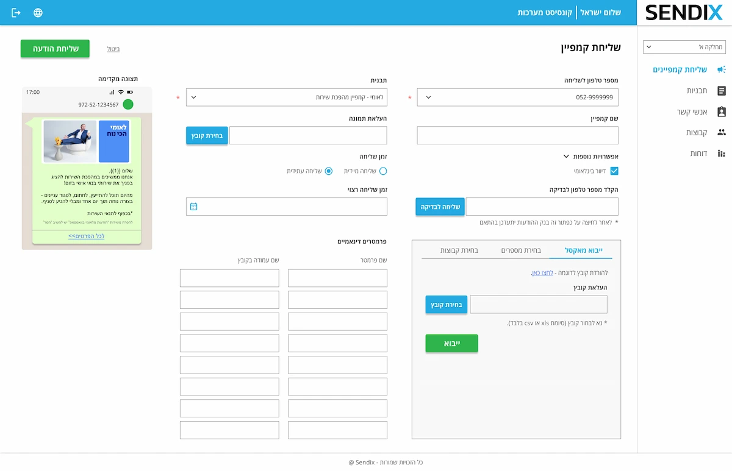This screenshot has height=471, width=732.
Task: Open the language globe icon
Action: click(38, 13)
